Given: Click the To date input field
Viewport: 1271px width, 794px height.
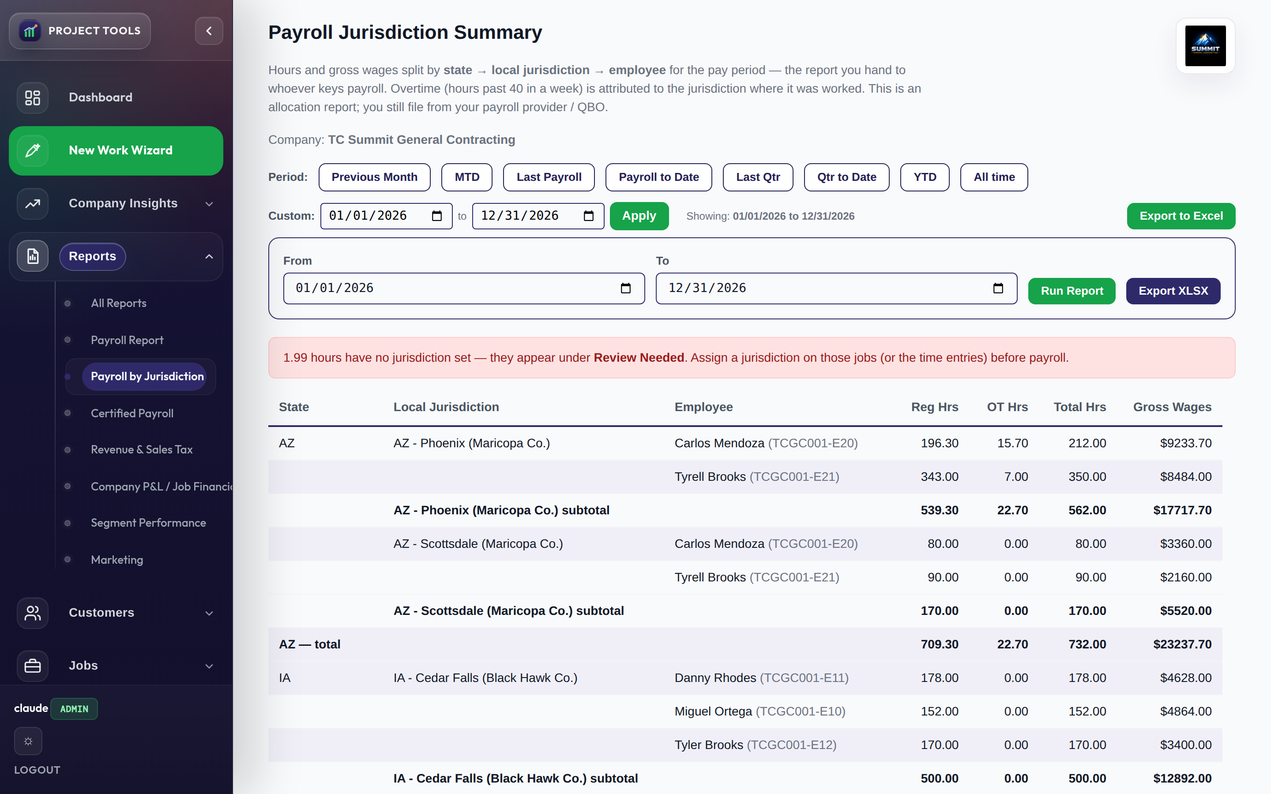Looking at the screenshot, I should pos(837,288).
